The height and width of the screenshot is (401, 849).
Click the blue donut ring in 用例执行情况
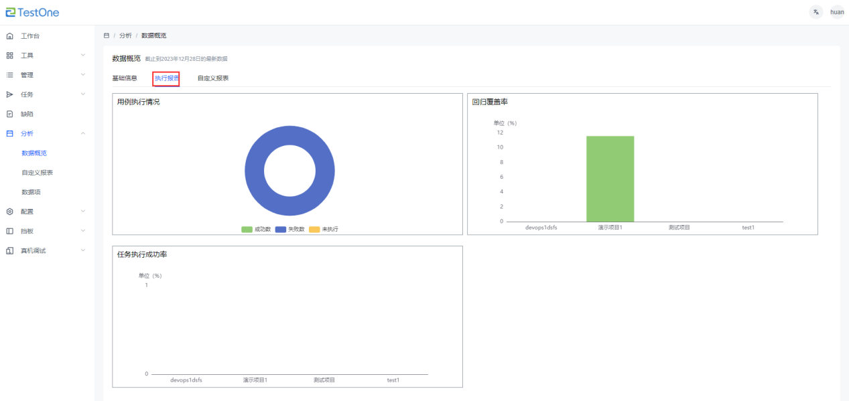coord(255,171)
